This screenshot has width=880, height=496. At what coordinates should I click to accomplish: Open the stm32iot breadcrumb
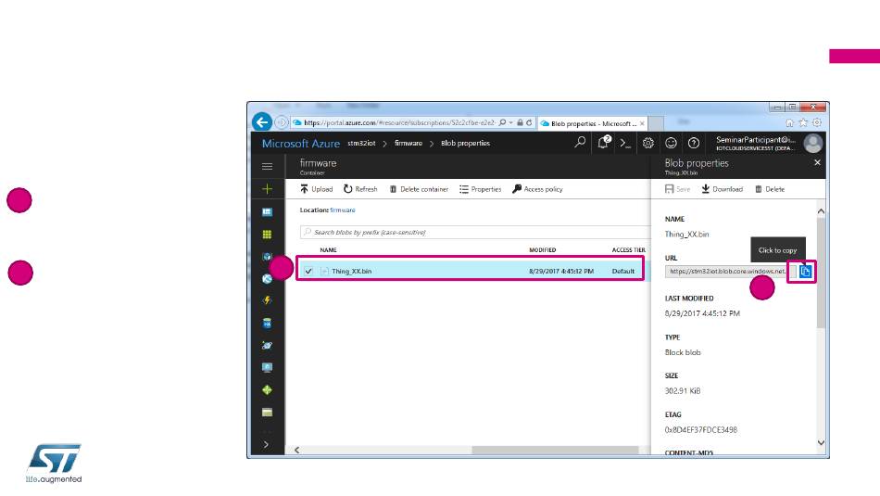(361, 144)
